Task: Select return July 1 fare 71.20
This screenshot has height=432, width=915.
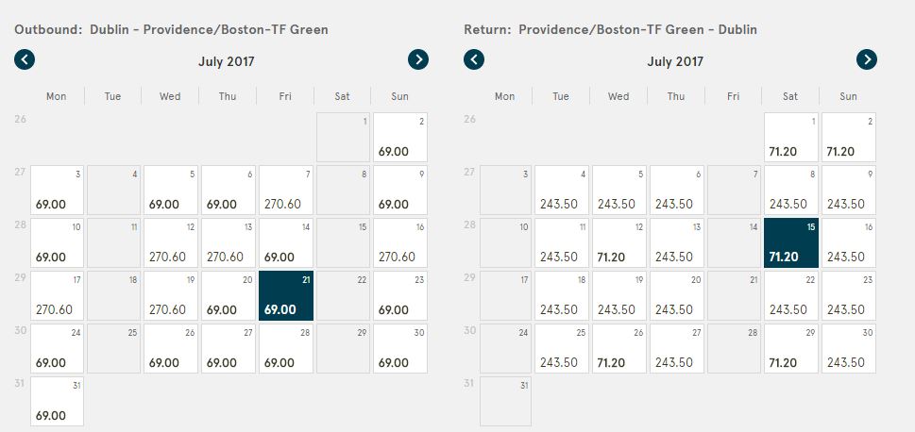Action: [x=791, y=138]
